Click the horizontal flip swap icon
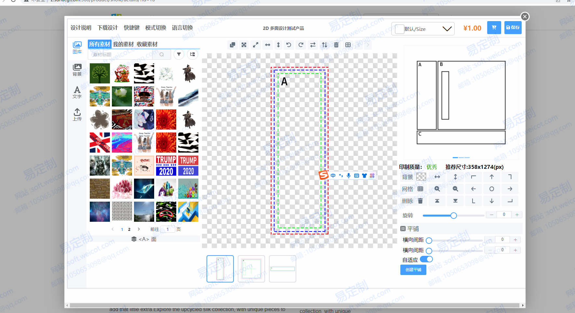The image size is (575, 313). [313, 45]
